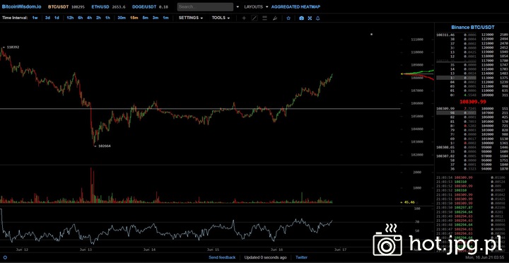Set time interval to 2h

98,18
